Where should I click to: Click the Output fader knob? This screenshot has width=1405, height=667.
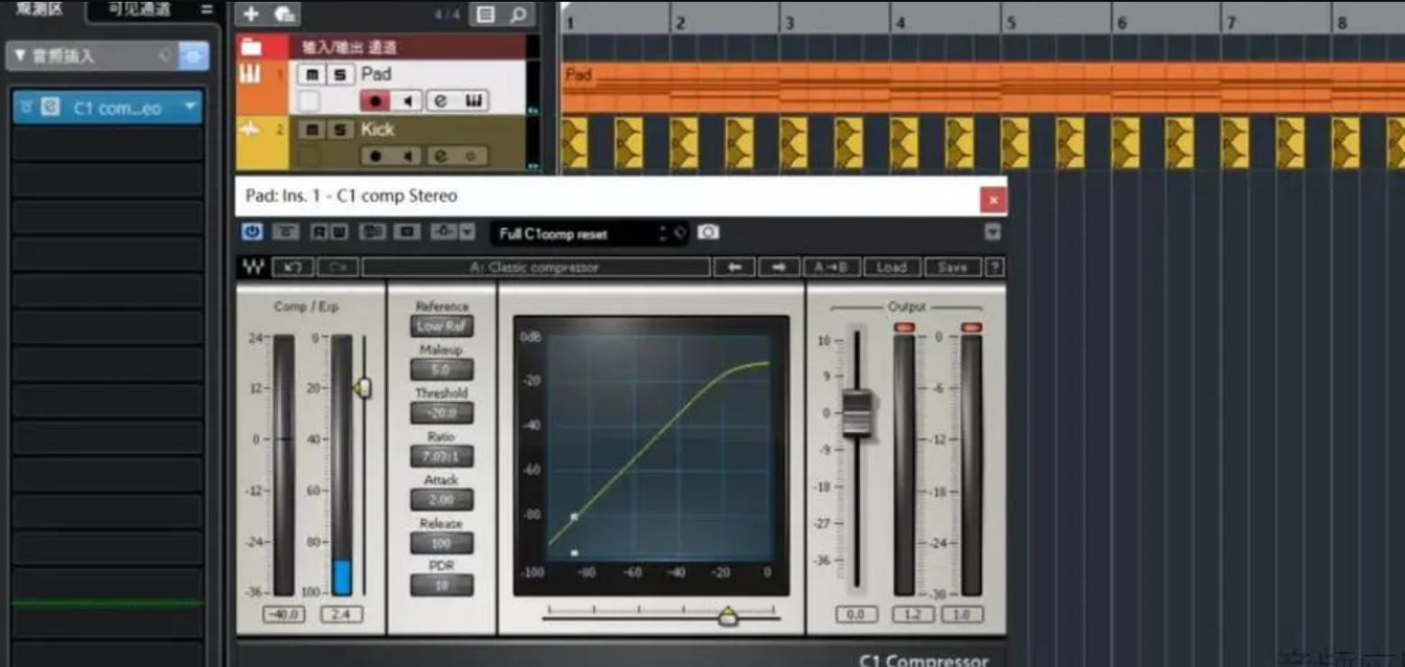(857, 414)
